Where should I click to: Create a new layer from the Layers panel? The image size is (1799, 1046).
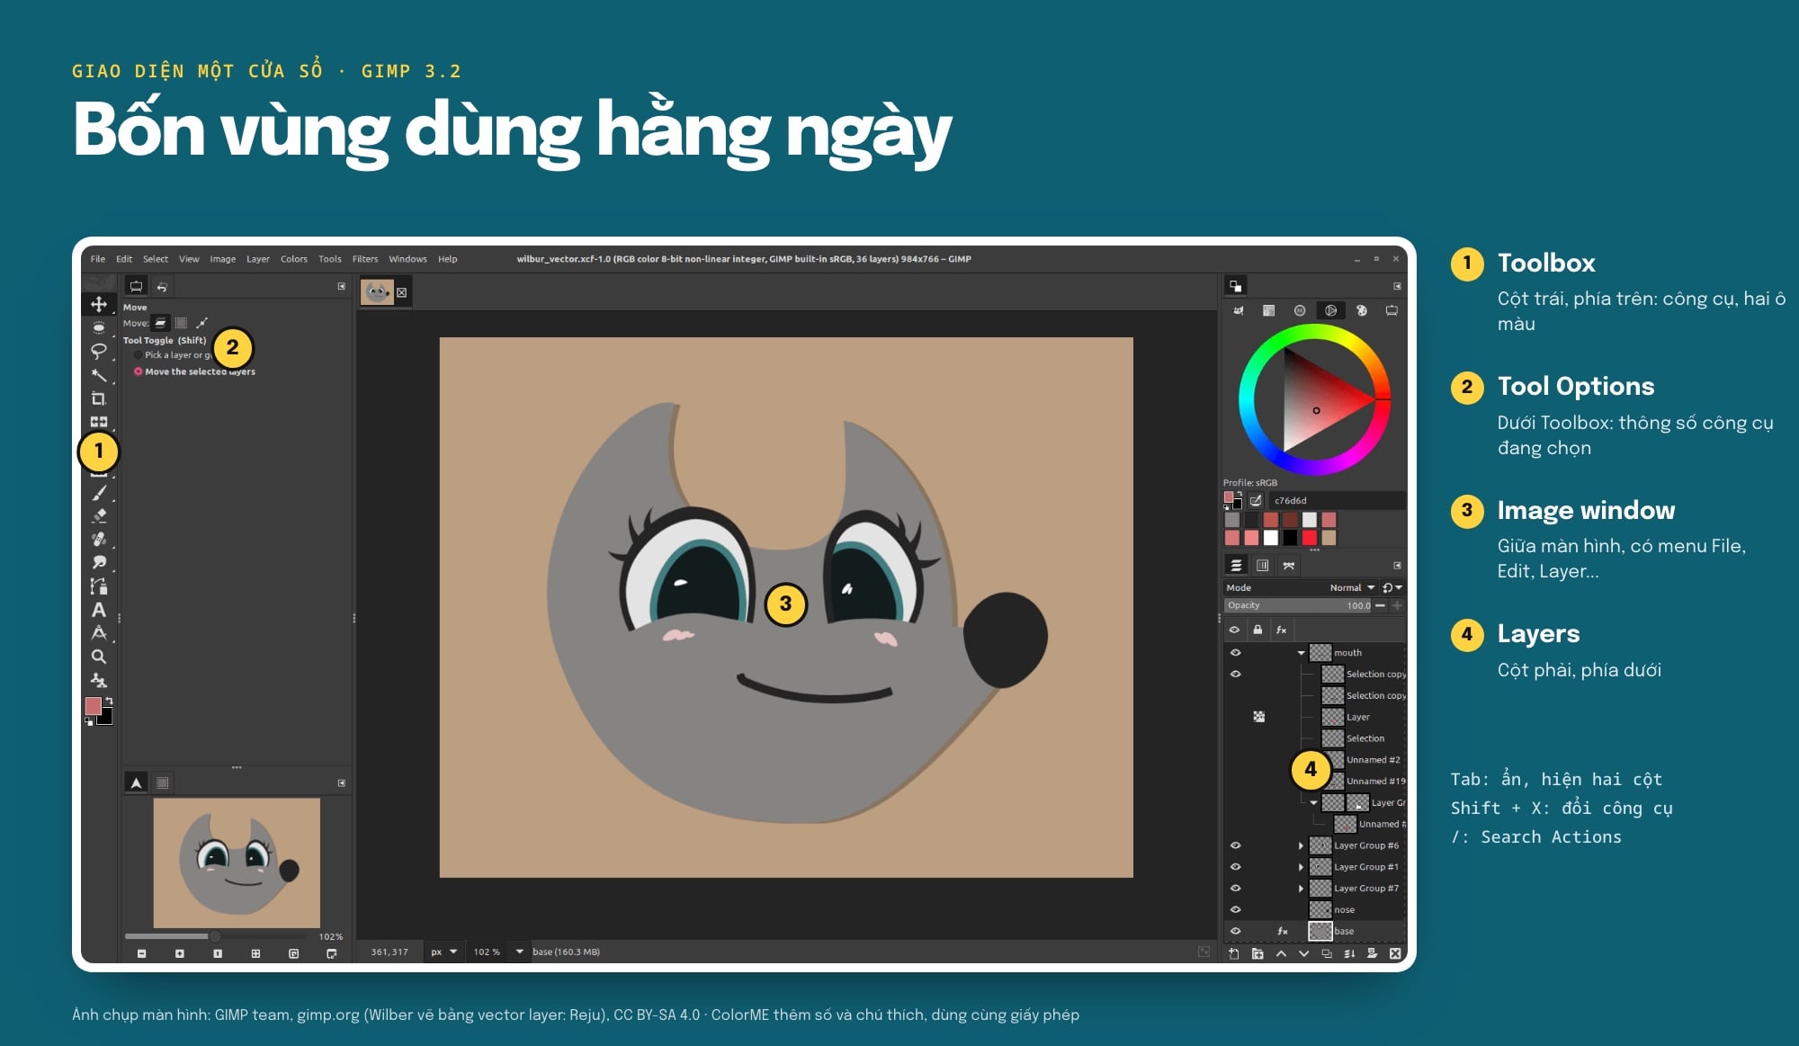[x=1234, y=953]
